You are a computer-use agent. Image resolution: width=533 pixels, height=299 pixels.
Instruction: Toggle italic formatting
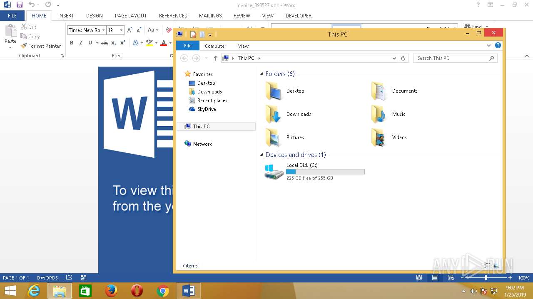(x=80, y=43)
